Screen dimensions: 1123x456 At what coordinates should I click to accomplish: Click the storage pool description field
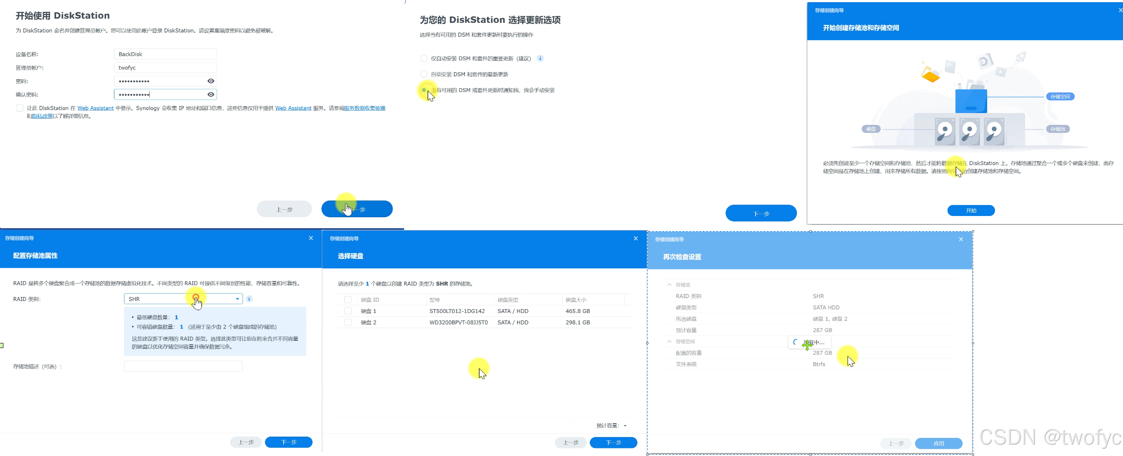[x=183, y=367]
